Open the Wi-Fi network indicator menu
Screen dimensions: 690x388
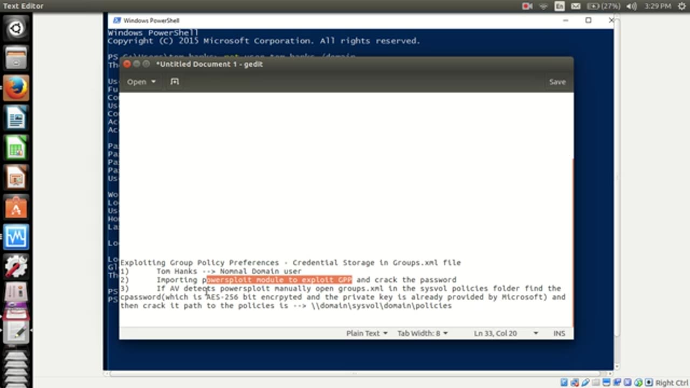(x=543, y=6)
